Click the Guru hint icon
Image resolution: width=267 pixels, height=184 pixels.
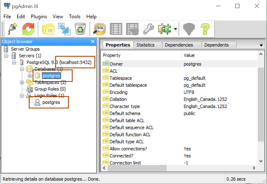pos(189,29)
